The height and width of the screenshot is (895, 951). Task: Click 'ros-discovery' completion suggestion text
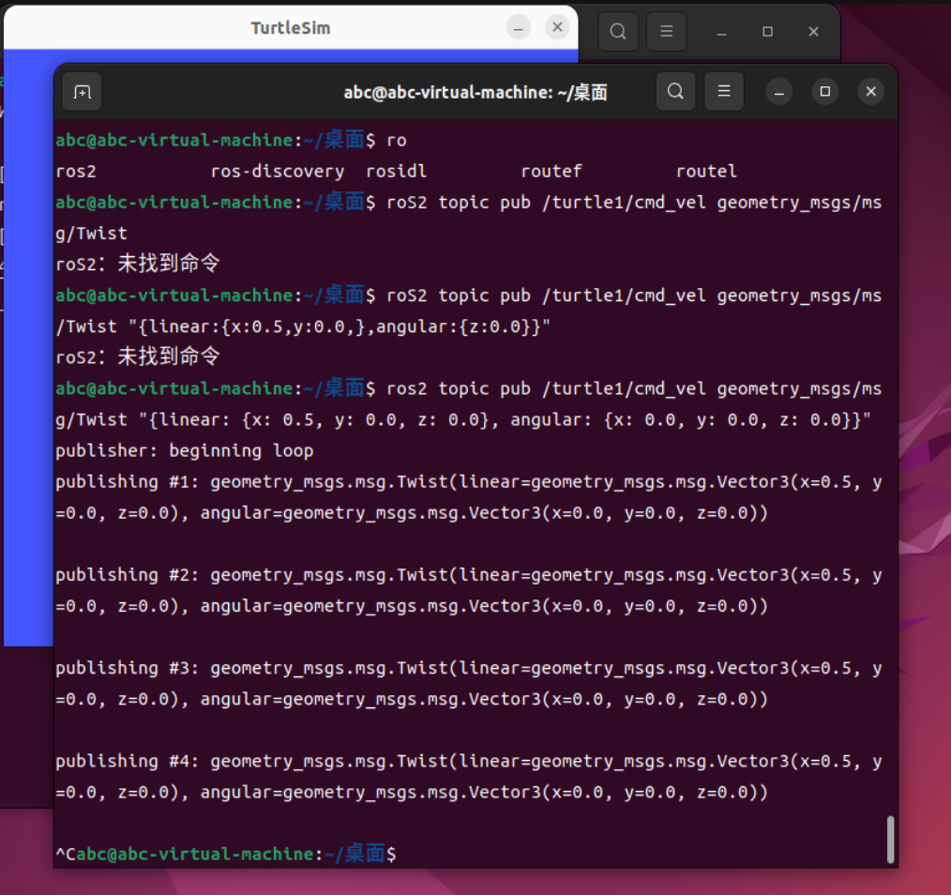pos(278,172)
